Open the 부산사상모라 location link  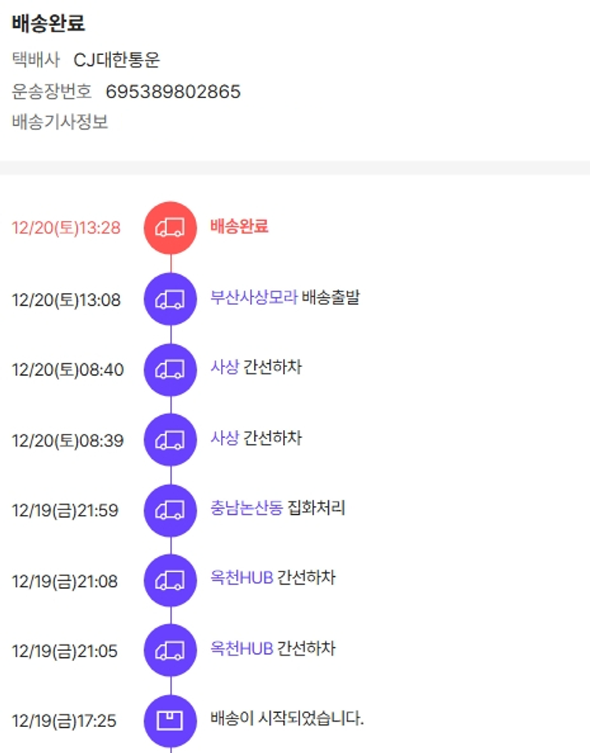pos(253,298)
